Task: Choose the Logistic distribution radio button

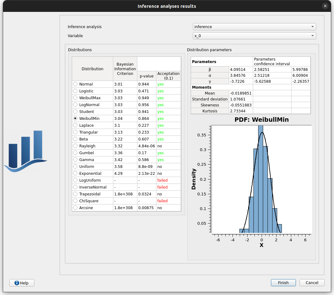Action: click(x=75, y=91)
